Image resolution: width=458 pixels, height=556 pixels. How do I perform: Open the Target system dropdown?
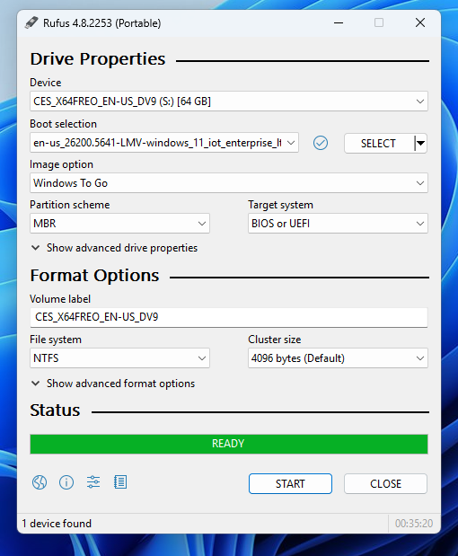click(x=338, y=224)
